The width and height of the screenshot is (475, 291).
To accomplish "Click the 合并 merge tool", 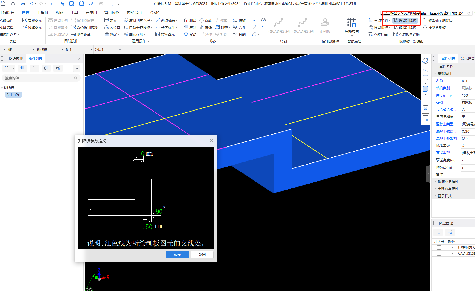I will tap(240, 27).
